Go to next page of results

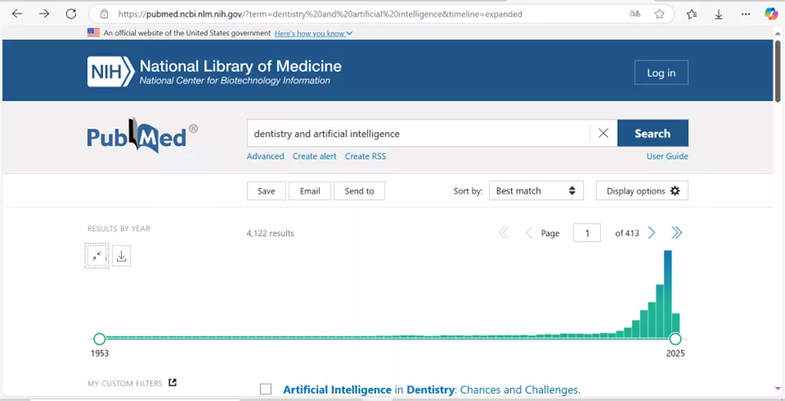pos(651,234)
